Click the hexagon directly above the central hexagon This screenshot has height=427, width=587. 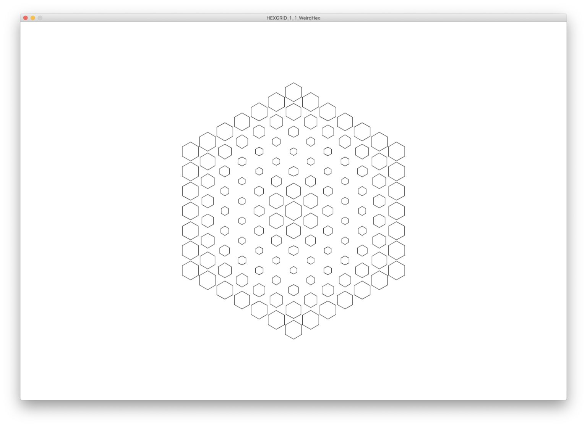coord(293,191)
